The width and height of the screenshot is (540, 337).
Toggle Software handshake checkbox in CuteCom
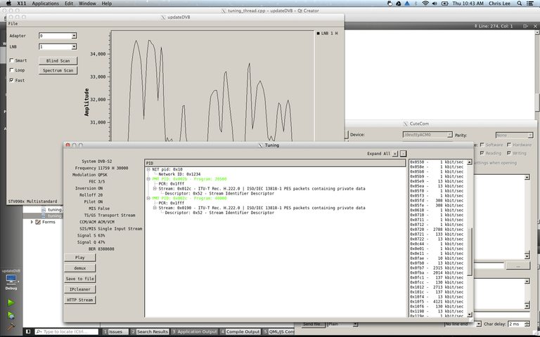coord(482,145)
